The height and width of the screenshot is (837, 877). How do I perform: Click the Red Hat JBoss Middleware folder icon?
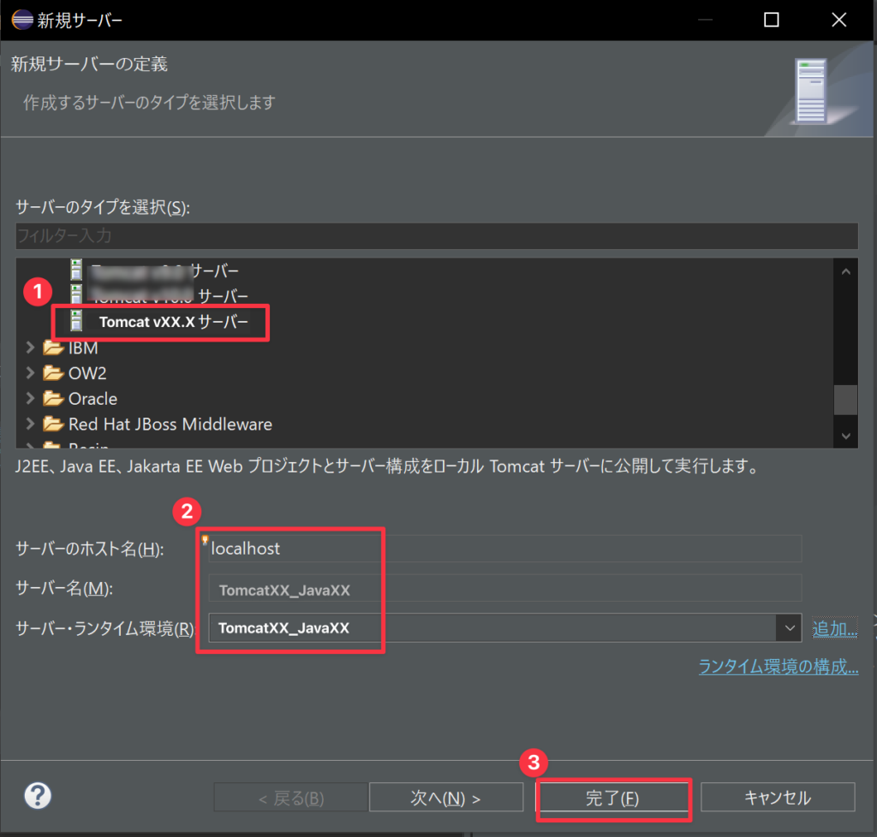pyautogui.click(x=54, y=424)
